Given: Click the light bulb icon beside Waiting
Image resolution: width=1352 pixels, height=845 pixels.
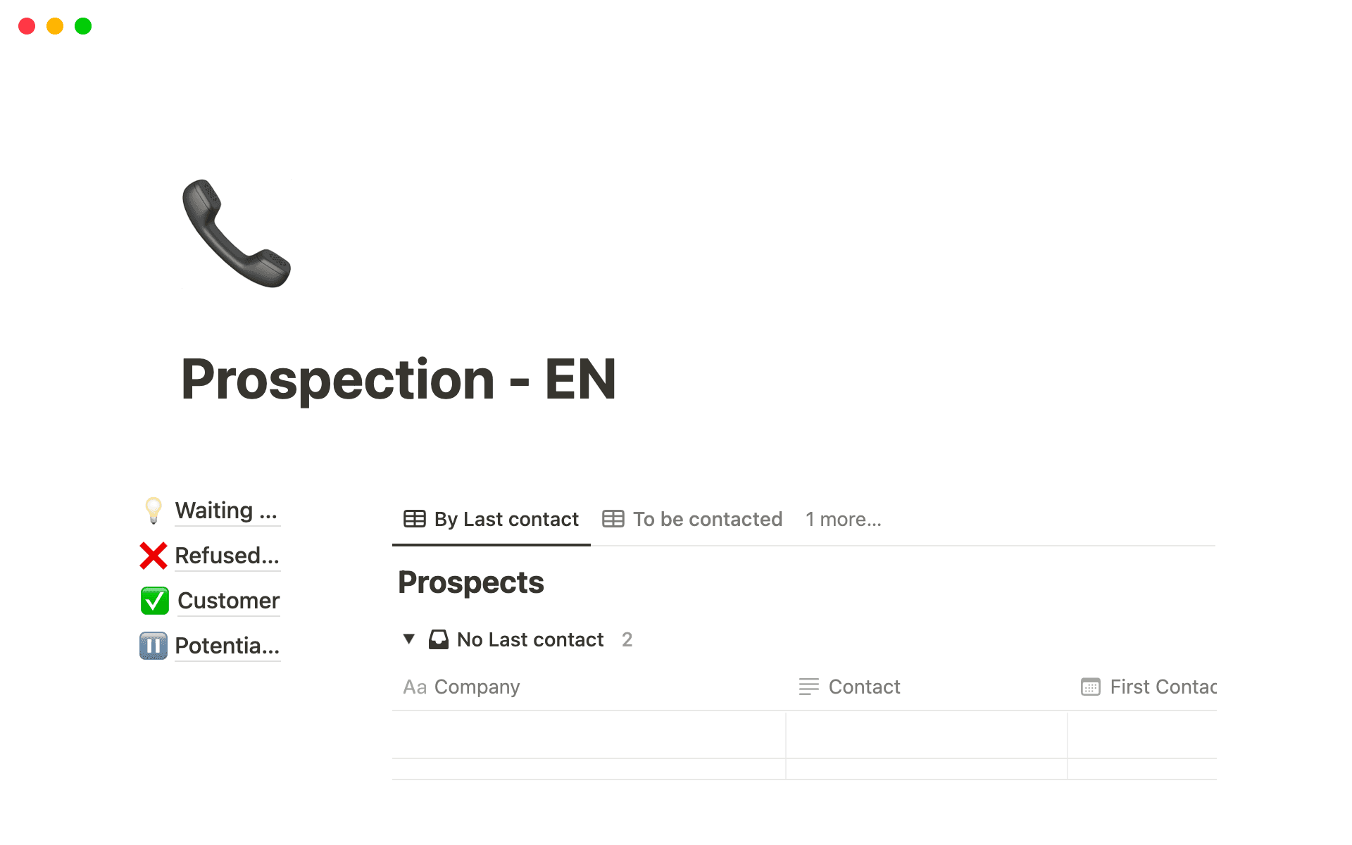Looking at the screenshot, I should click(154, 511).
